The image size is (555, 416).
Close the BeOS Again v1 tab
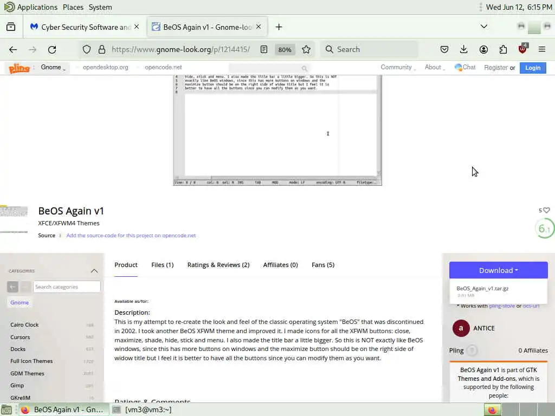coord(259,27)
